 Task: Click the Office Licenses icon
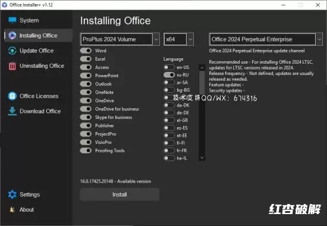coord(12,96)
